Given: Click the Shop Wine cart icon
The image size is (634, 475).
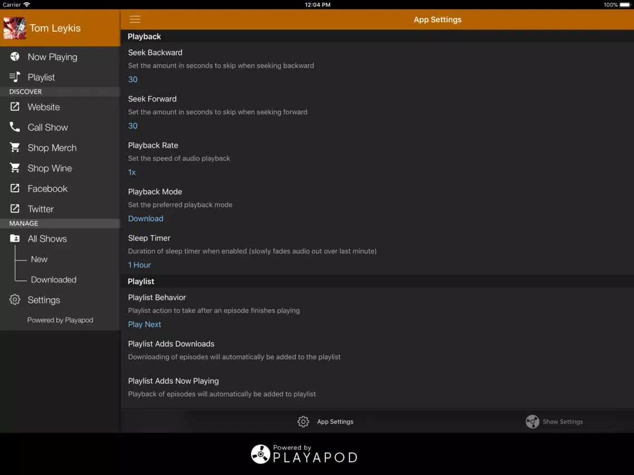Looking at the screenshot, I should 15,168.
